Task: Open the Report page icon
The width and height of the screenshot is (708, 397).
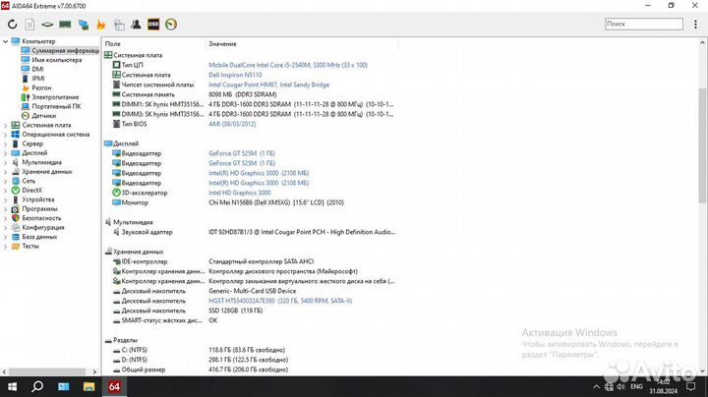Action: 29,25
